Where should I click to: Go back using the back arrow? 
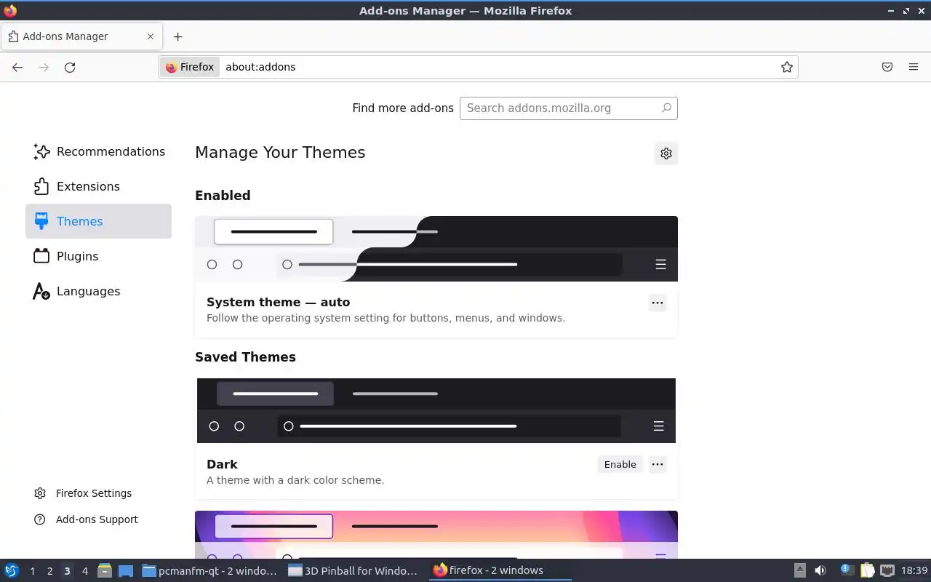click(17, 67)
